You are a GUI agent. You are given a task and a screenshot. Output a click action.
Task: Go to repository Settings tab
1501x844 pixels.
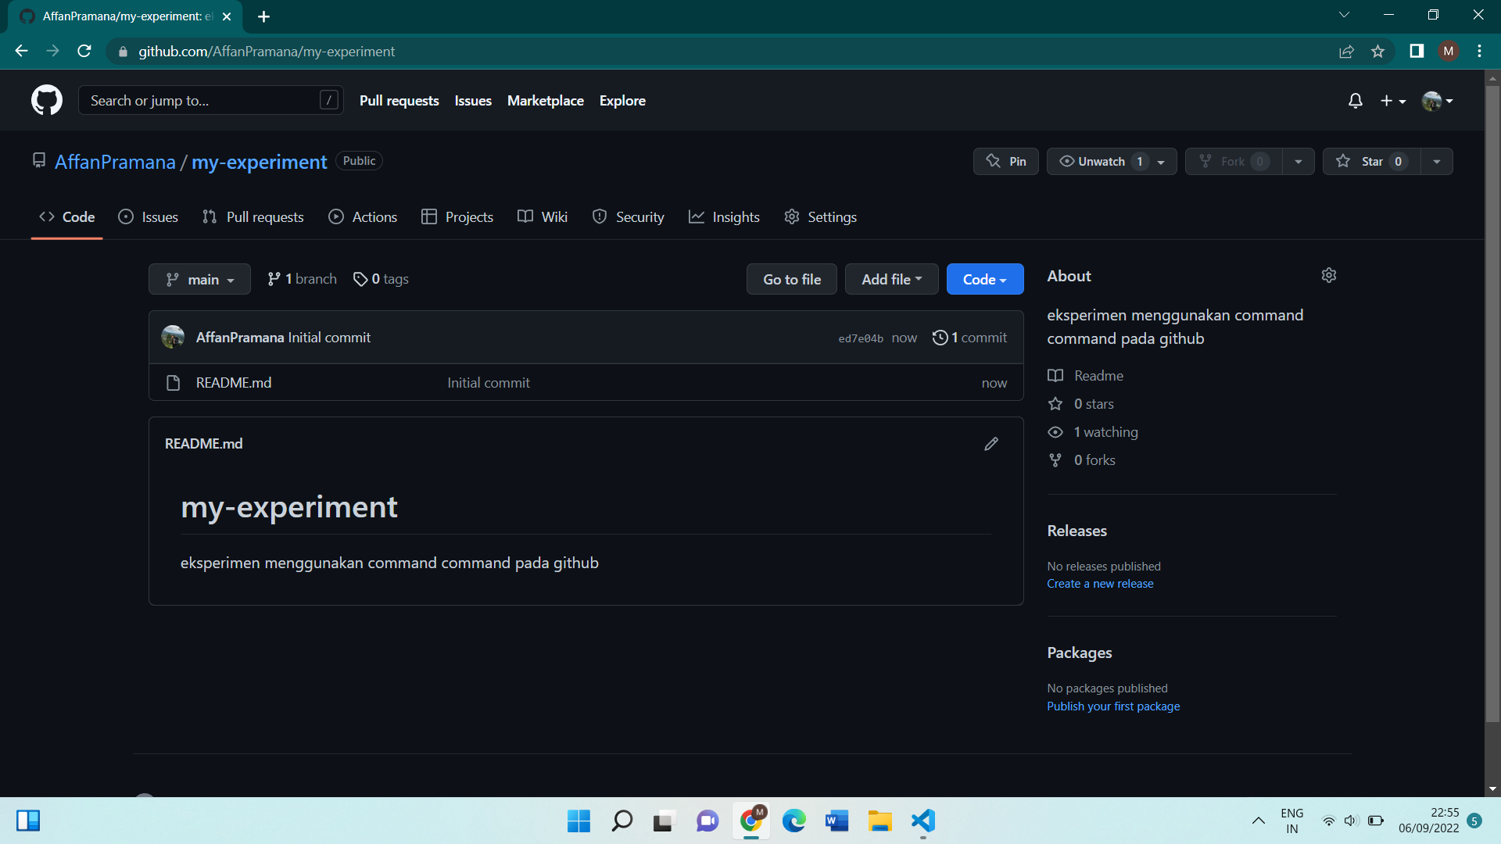click(x=820, y=216)
